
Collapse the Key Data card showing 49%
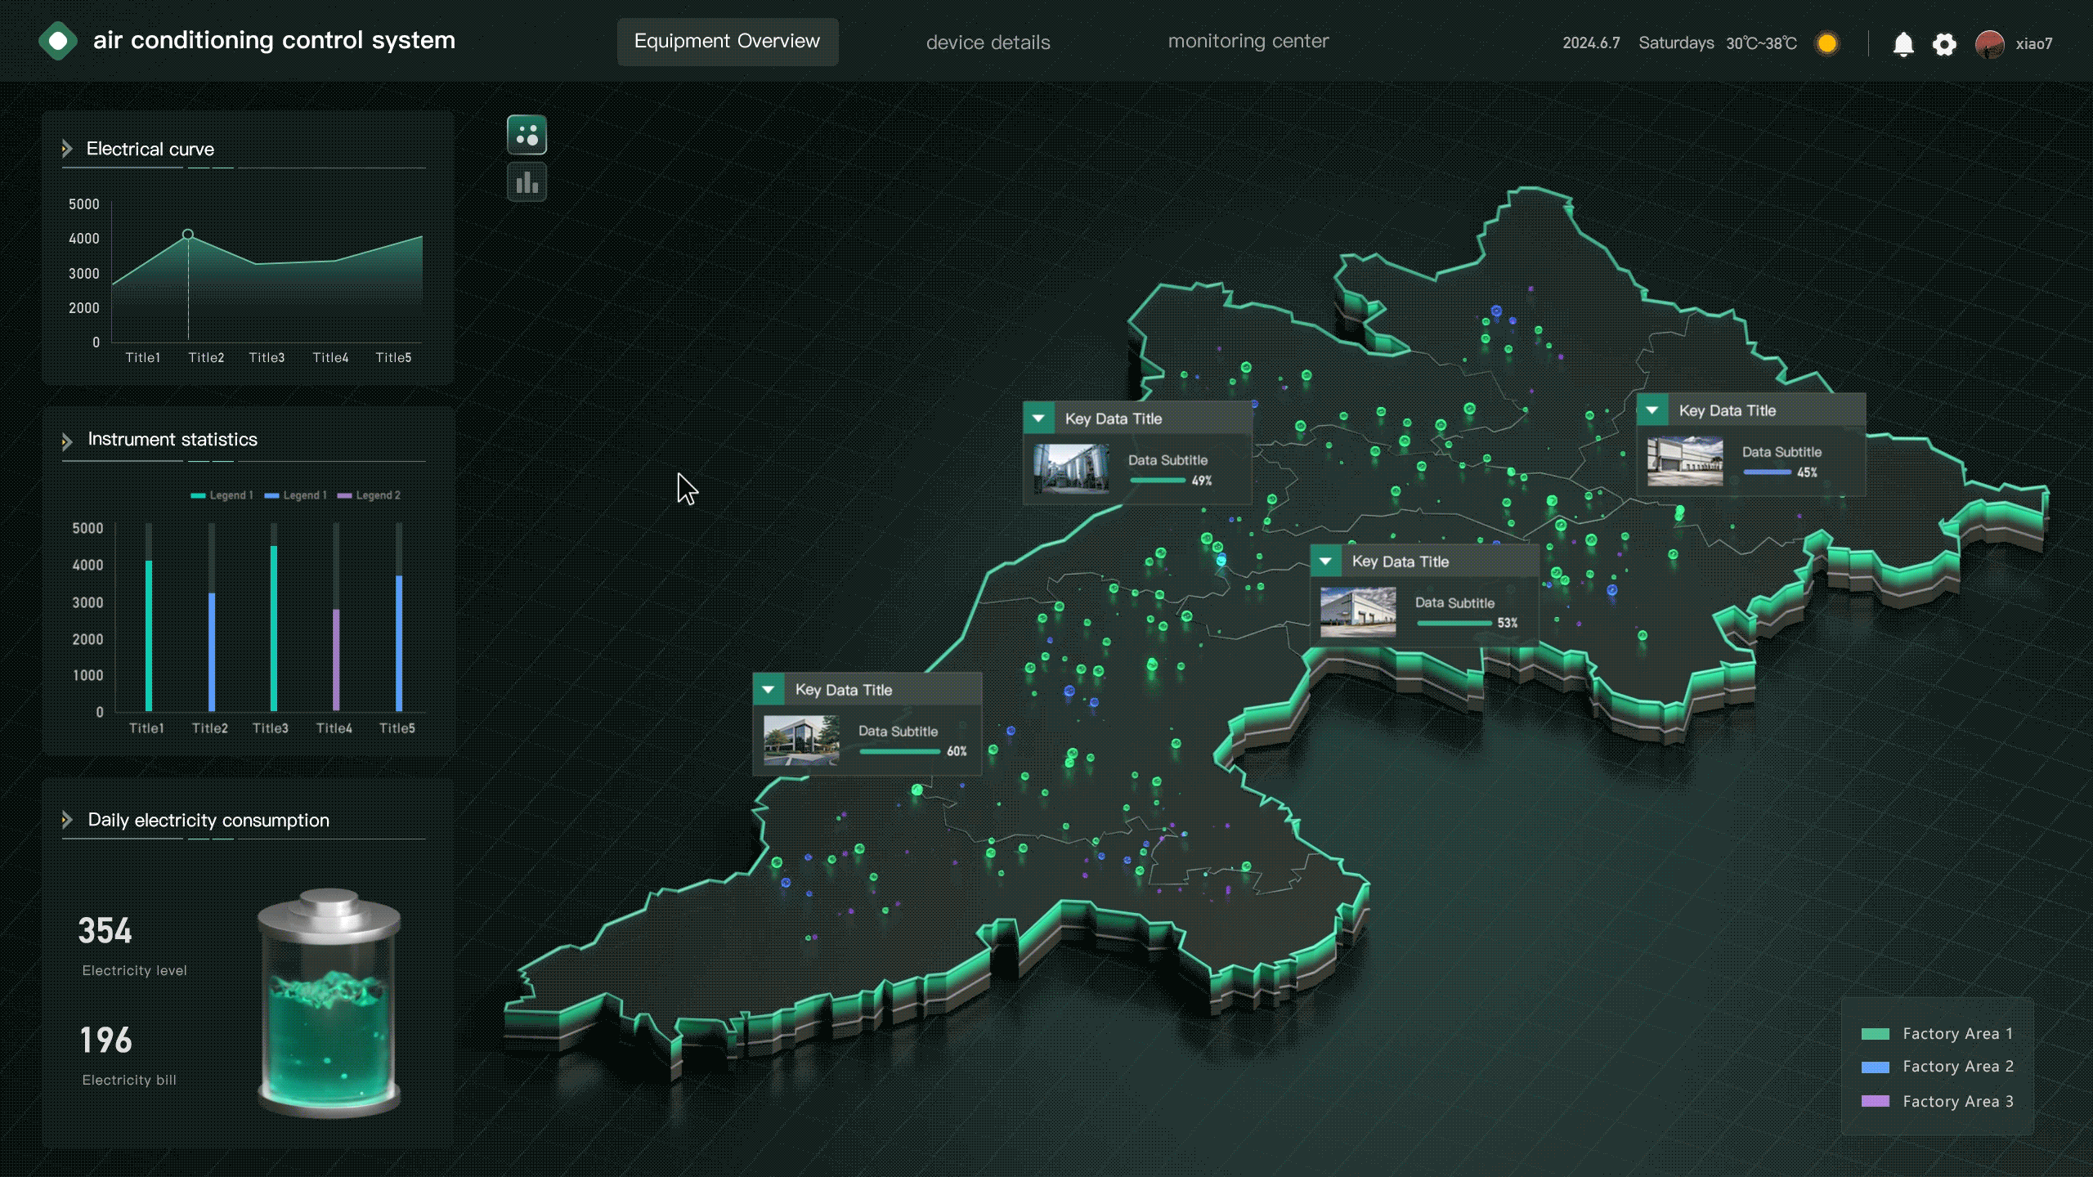pyautogui.click(x=1038, y=418)
